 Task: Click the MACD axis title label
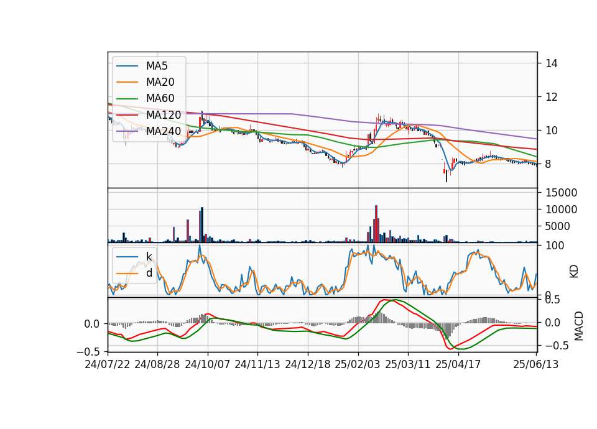coord(579,326)
